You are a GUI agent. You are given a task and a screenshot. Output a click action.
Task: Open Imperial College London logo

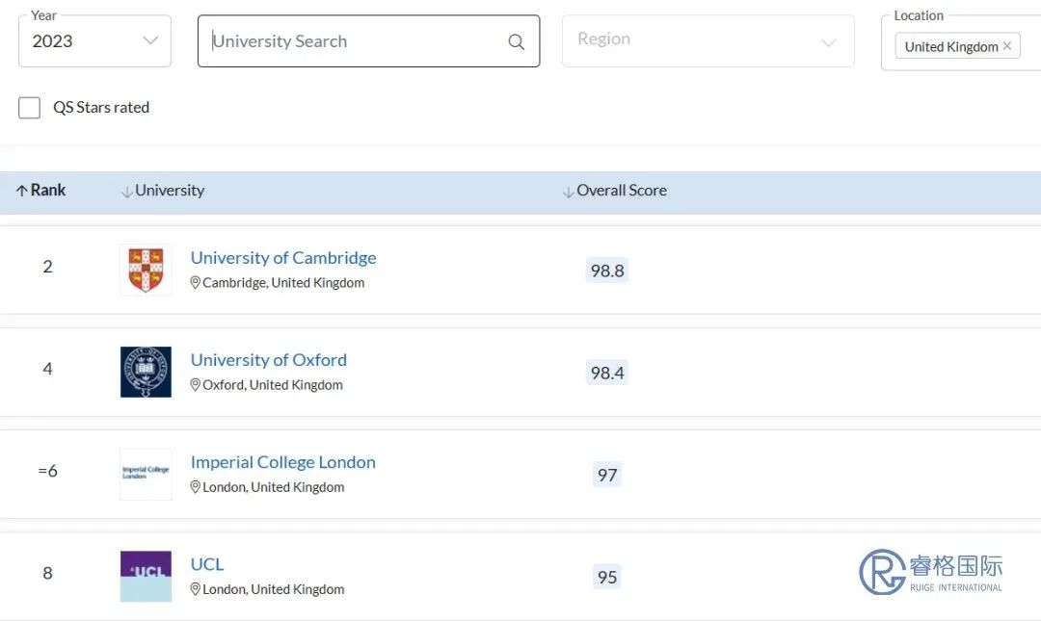coord(147,475)
